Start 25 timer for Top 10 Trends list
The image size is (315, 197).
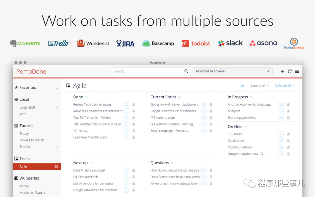pyautogui.click(x=127, y=118)
